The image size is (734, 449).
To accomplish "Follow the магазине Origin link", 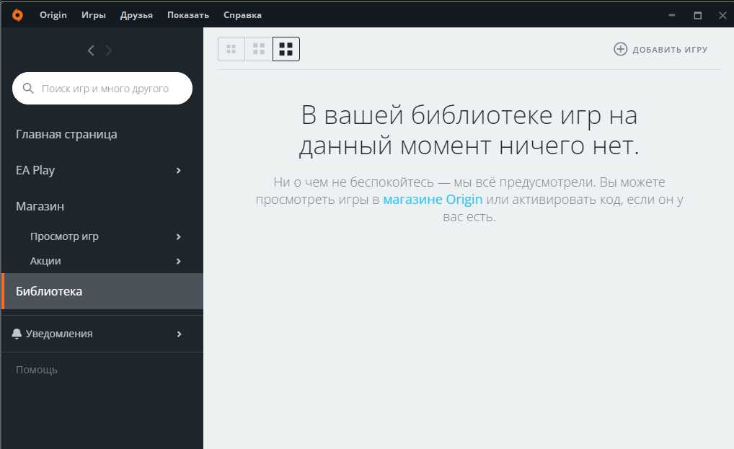I will pyautogui.click(x=433, y=199).
